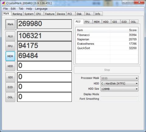
Task: Select the QuickSort result row
Action: pyautogui.click(x=107, y=48)
